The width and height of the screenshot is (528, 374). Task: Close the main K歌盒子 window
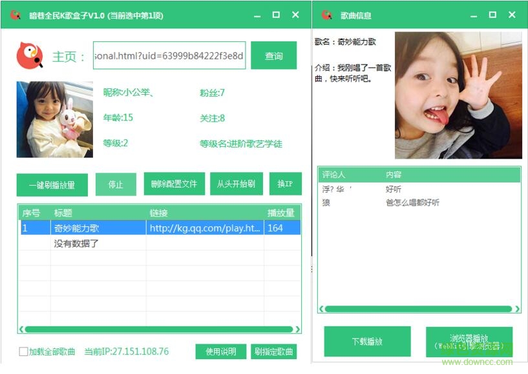point(295,15)
